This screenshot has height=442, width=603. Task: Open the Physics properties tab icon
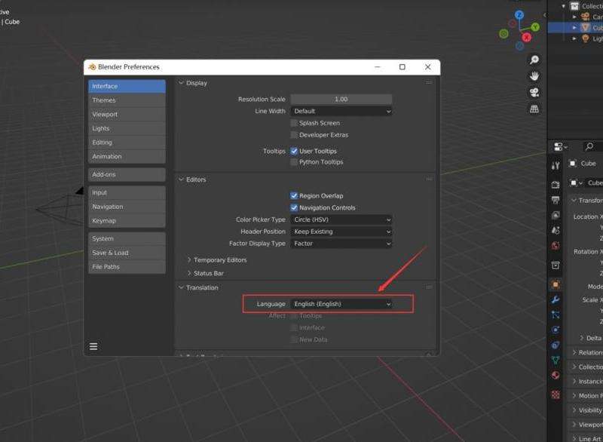click(x=556, y=330)
